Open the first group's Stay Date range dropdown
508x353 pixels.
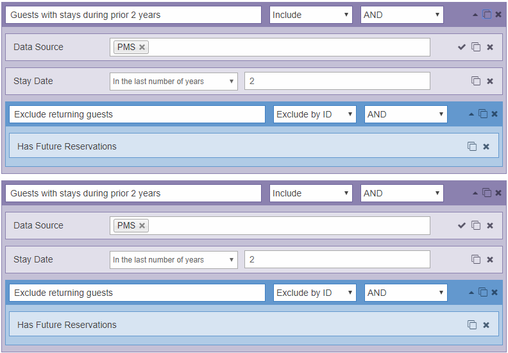click(x=174, y=81)
